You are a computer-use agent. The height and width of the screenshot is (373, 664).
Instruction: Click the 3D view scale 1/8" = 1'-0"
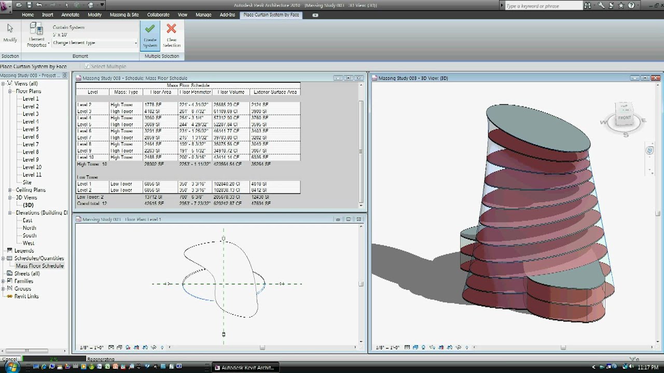[x=388, y=348]
